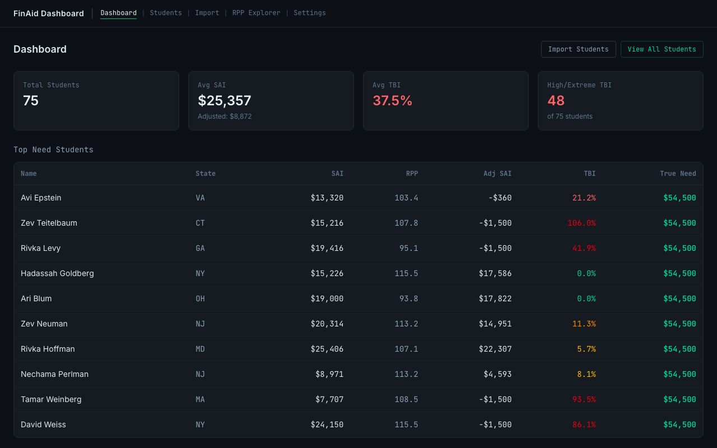The width and height of the screenshot is (717, 448).
Task: Sort students by SAI column header
Action: coord(337,174)
